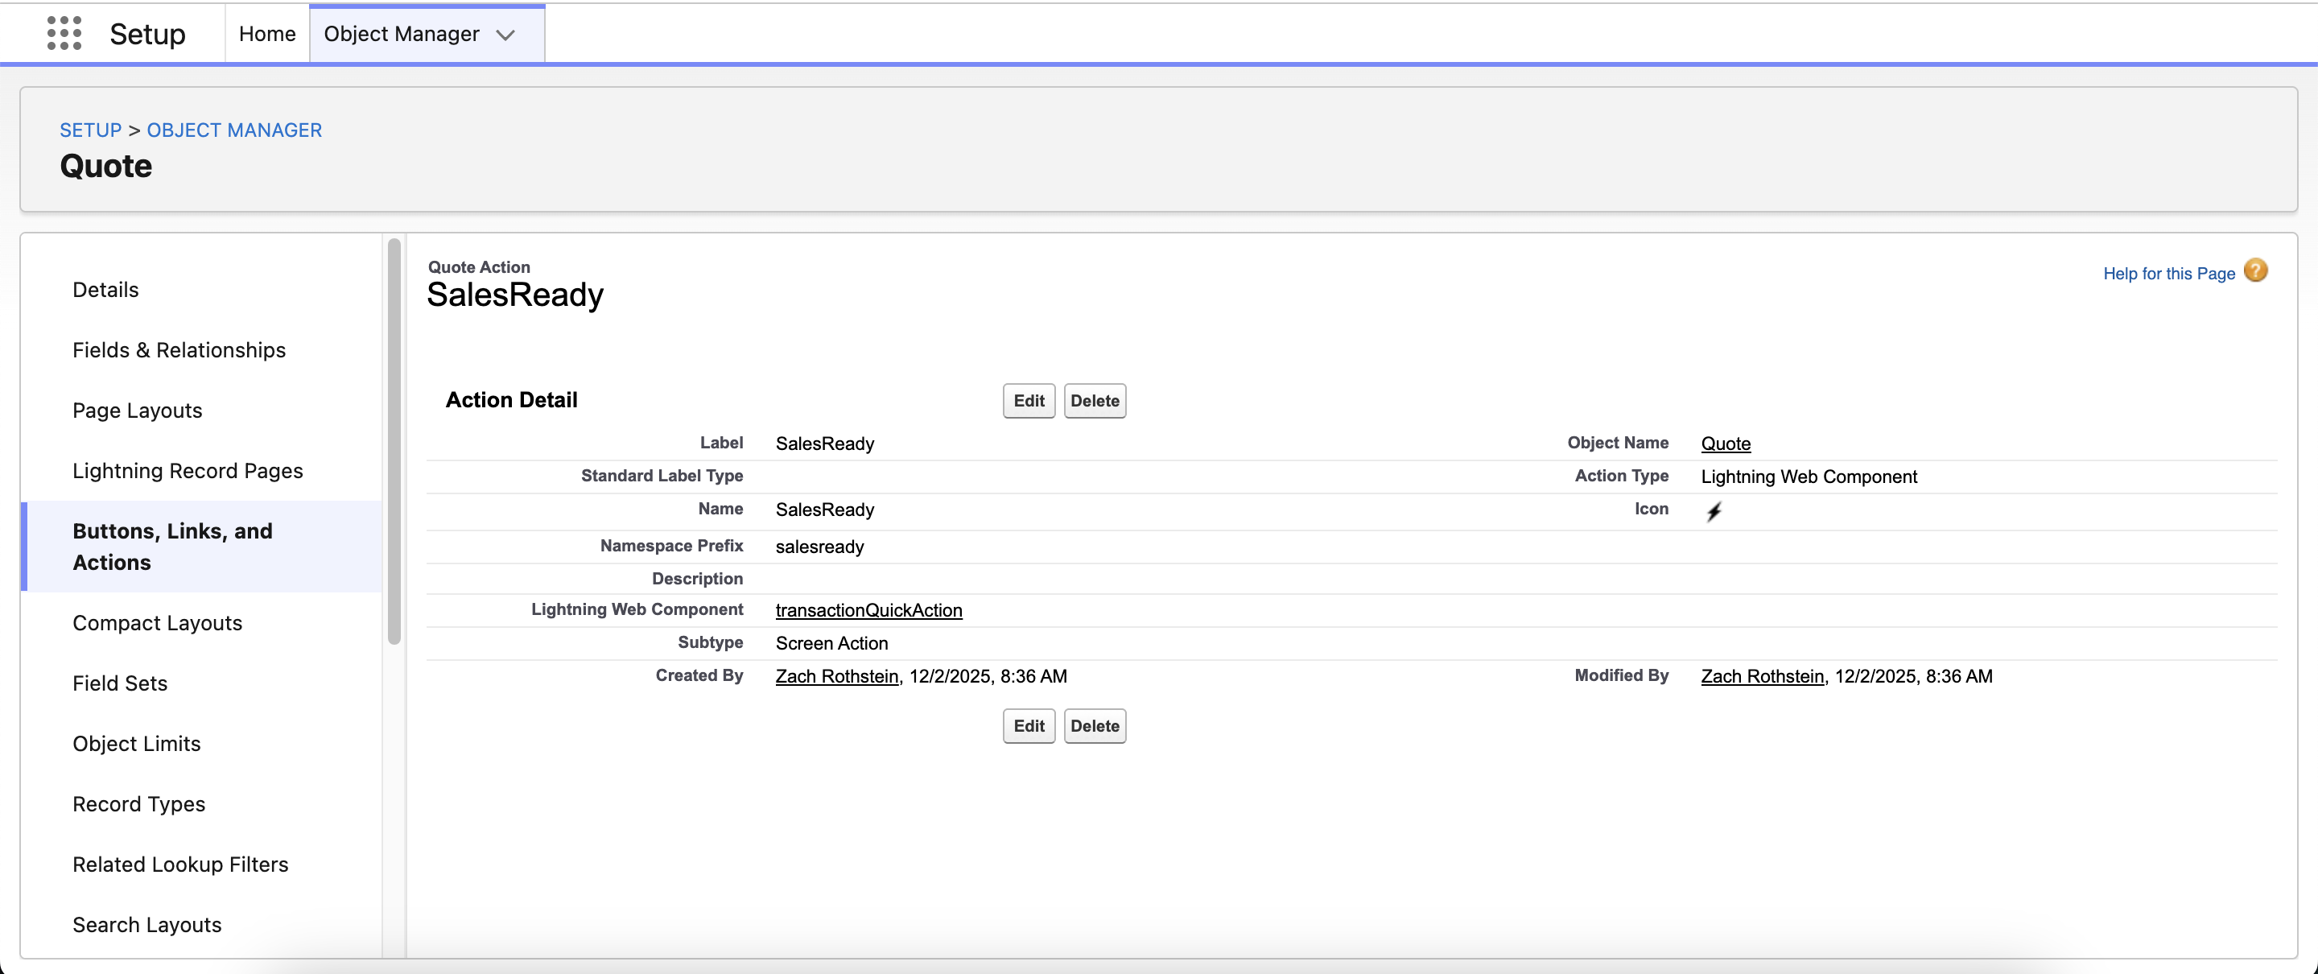
Task: Click the top Delete button
Action: tap(1095, 401)
